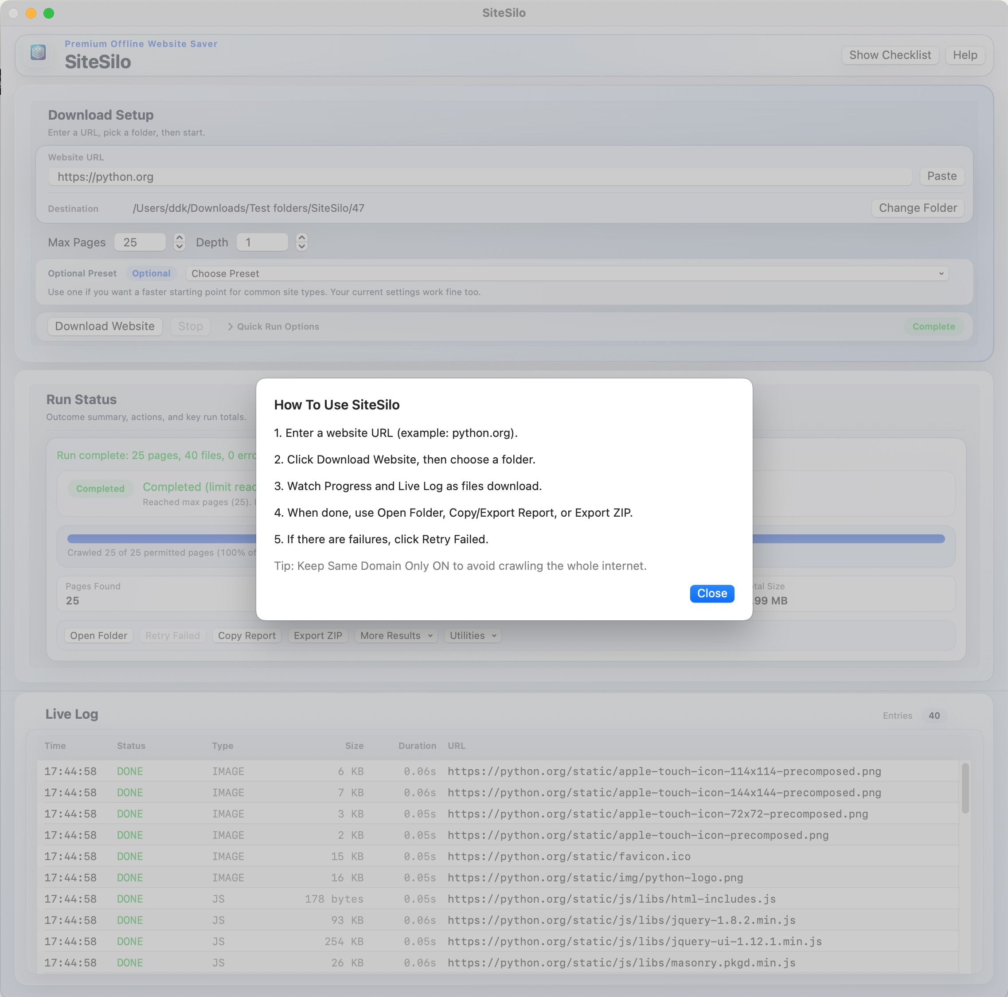The height and width of the screenshot is (997, 1008).
Task: Select the masonry.pkgd.min.js log row
Action: click(498, 963)
